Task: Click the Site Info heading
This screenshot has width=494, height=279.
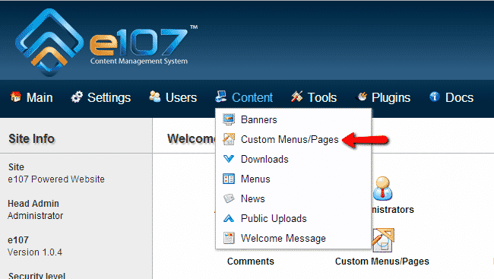Action: pos(31,138)
